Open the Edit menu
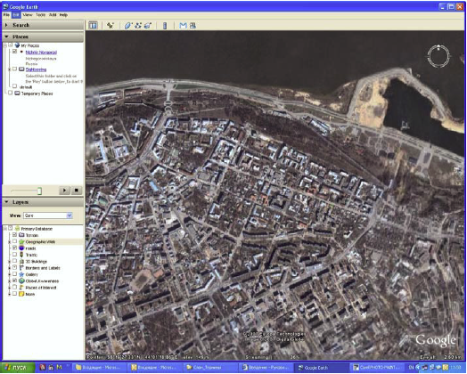 pos(16,14)
